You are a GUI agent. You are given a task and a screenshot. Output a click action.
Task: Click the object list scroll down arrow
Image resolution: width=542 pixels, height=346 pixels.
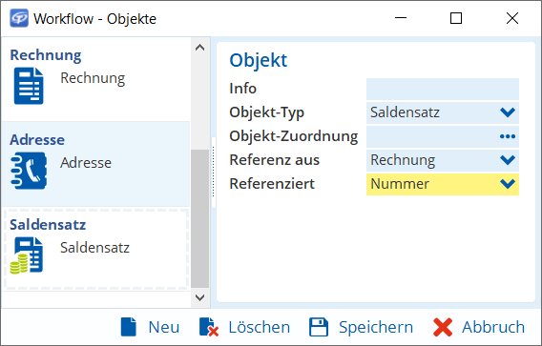coord(199,297)
